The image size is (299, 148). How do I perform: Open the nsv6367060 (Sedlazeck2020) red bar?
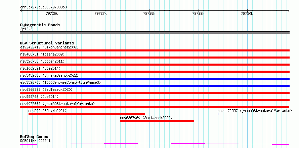pos(157,121)
